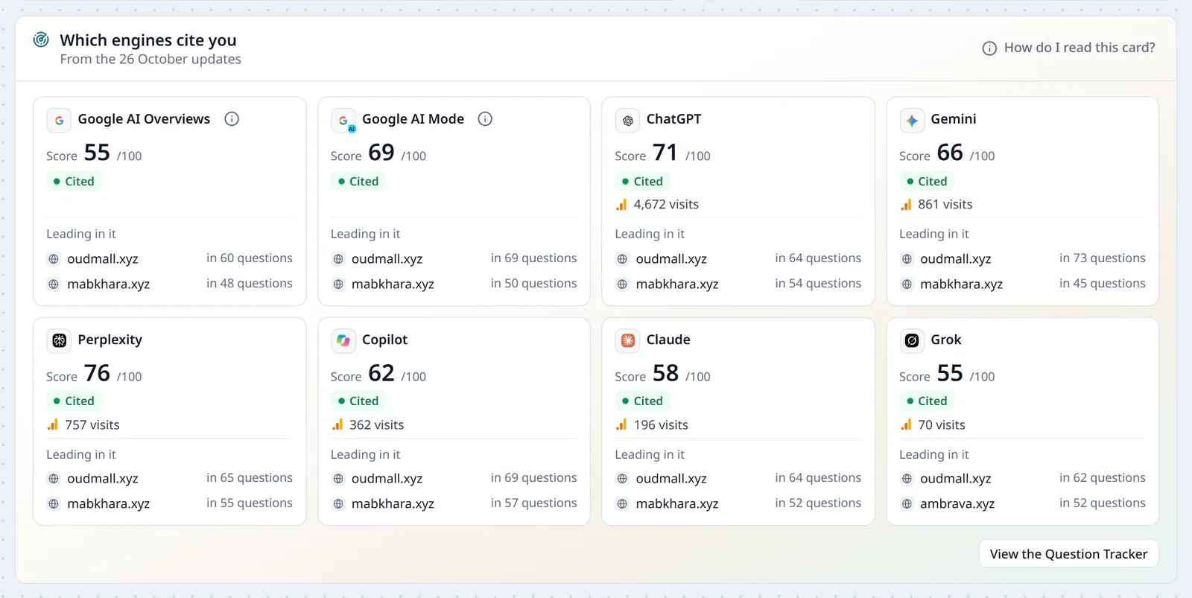Click the Gemini sparkle logo icon
Image resolution: width=1192 pixels, height=598 pixels.
912,120
